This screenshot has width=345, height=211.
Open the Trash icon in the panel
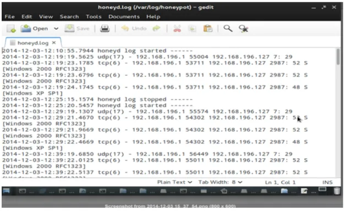tap(337, 191)
